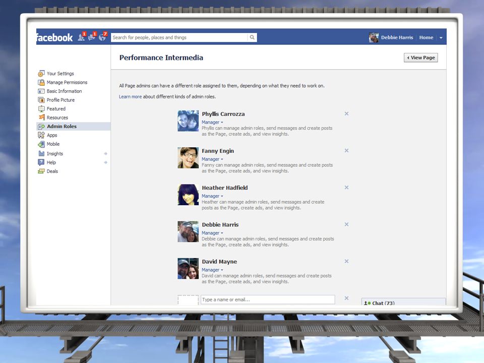Open Manage Permissions in sidebar
Image resolution: width=484 pixels, height=363 pixels.
point(67,82)
